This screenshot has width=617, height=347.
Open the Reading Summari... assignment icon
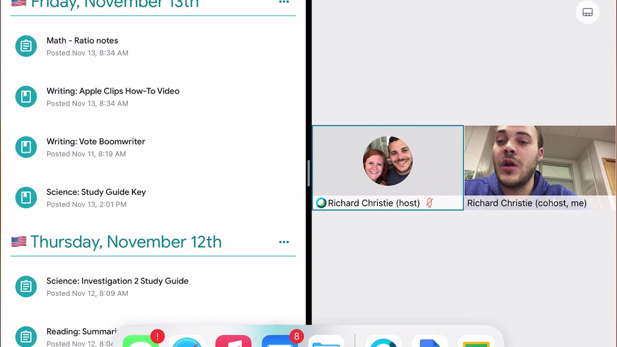(x=26, y=336)
